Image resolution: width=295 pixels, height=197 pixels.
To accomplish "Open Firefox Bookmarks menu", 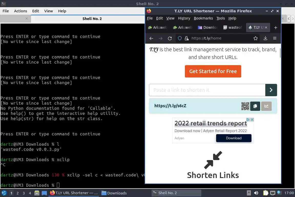I will pyautogui.click(x=203, y=18).
